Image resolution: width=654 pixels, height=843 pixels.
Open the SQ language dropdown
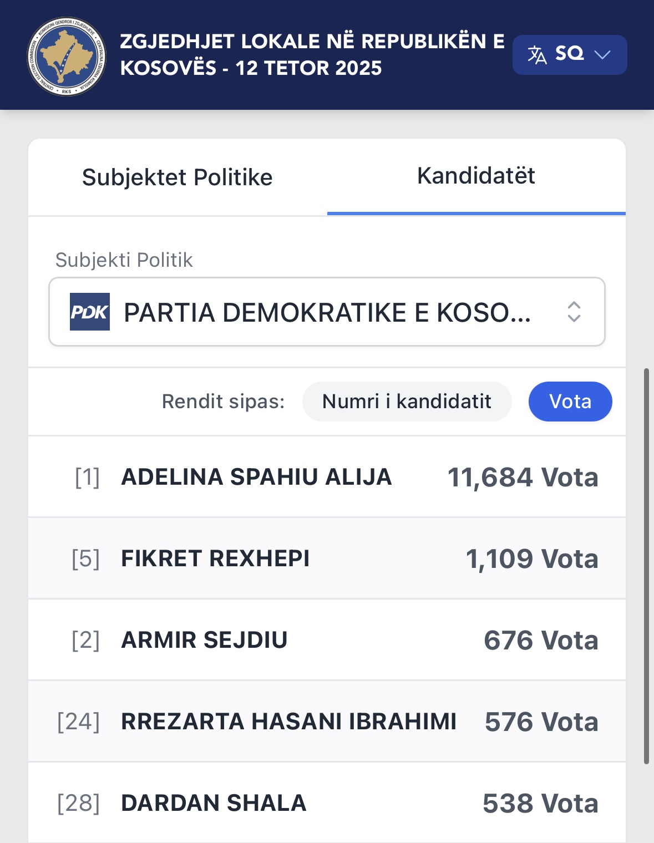point(569,54)
